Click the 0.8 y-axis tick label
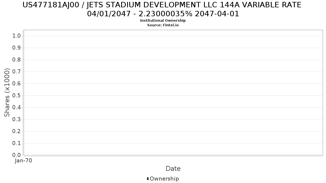Viewport: 326px width, 183px height. click(x=17, y=60)
